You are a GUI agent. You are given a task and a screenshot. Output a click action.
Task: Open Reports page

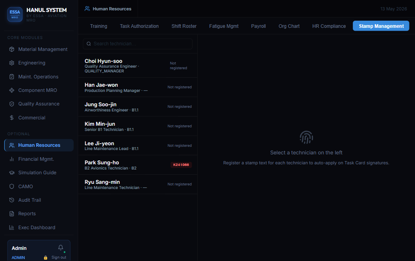[x=39, y=214]
